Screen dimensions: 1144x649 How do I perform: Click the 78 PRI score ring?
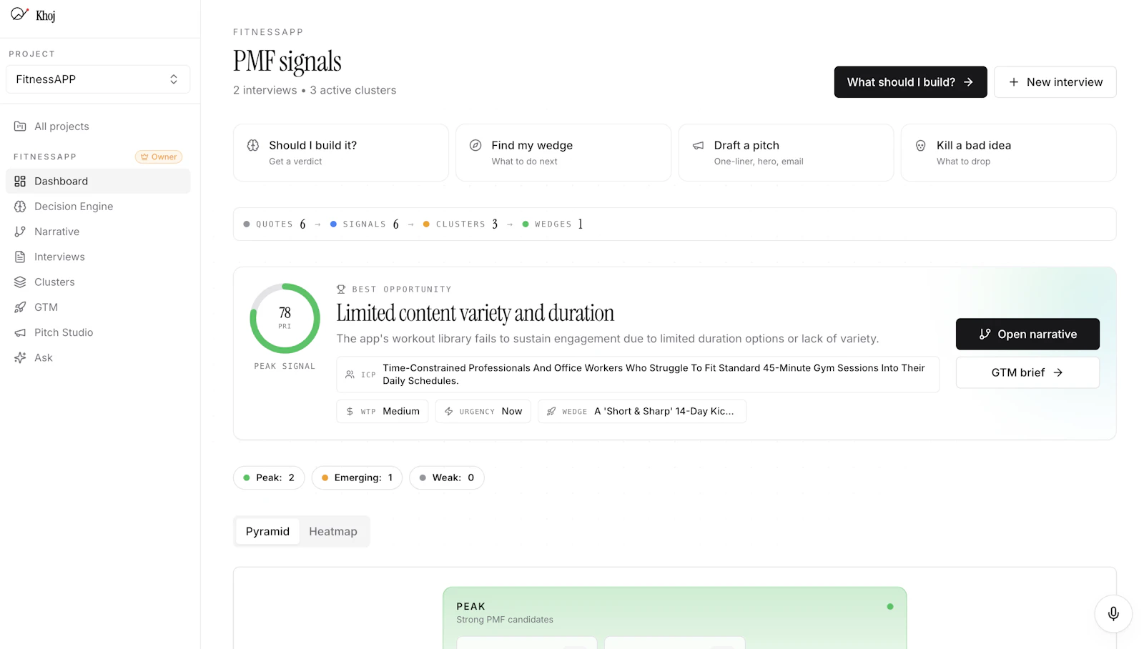point(285,318)
